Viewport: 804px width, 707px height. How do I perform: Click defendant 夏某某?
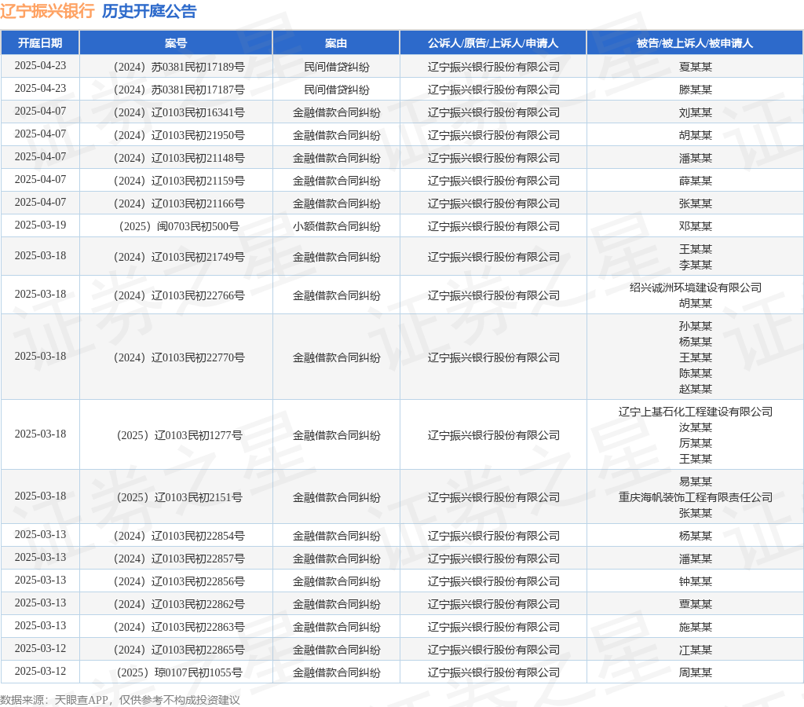696,68
